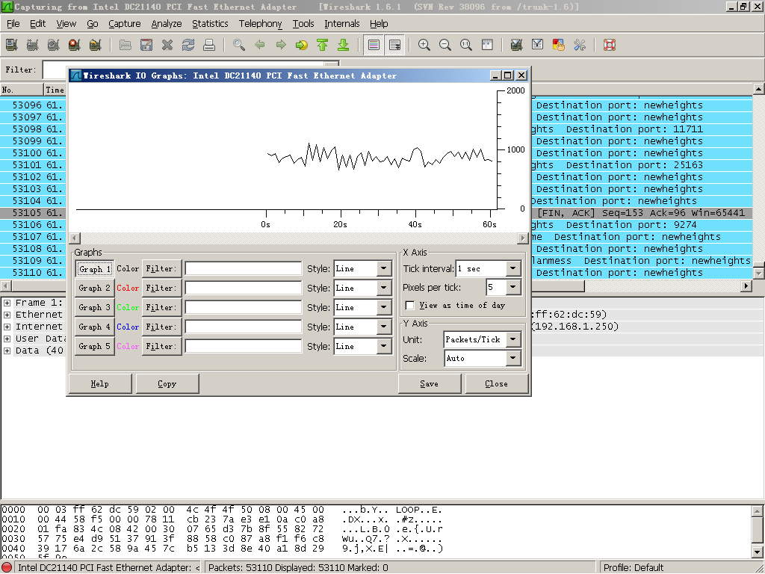765x574 pixels.
Task: Restart the running live capture
Action: (95, 46)
